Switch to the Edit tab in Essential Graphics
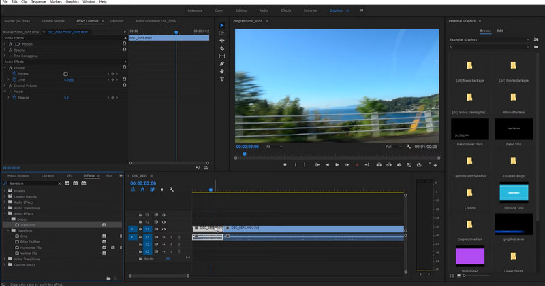The width and height of the screenshot is (545, 286). pyautogui.click(x=500, y=31)
